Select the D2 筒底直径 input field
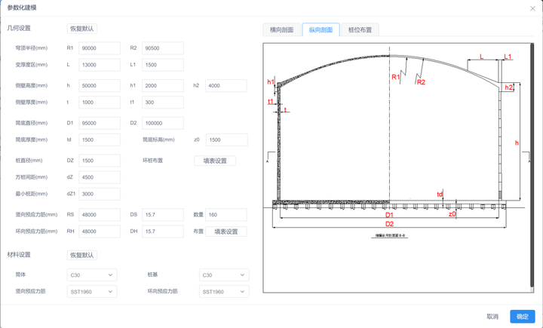Image resolution: width=543 pixels, height=328 pixels. [x=162, y=123]
